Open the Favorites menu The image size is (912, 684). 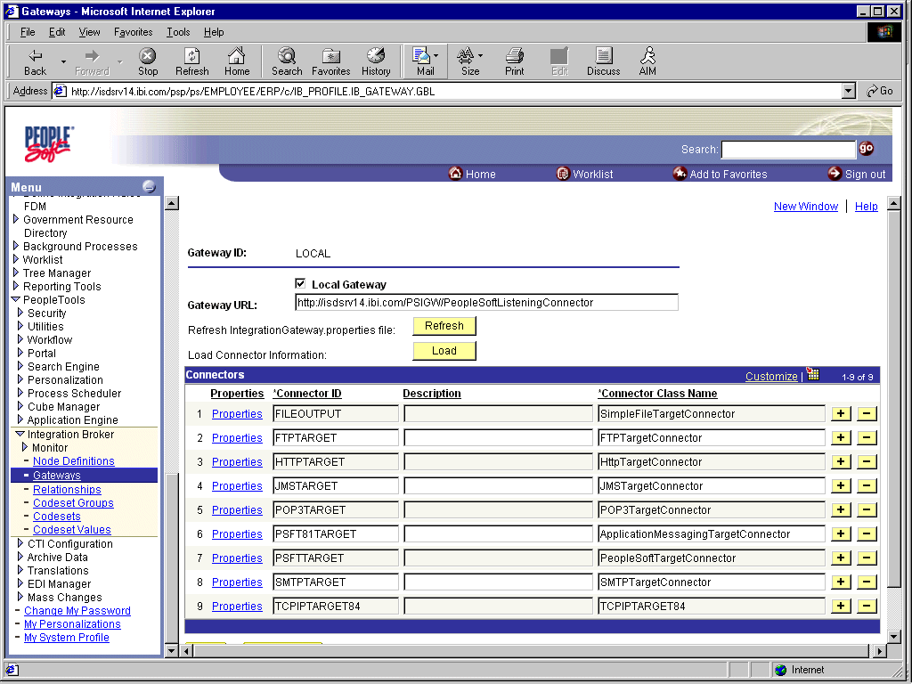tap(132, 31)
